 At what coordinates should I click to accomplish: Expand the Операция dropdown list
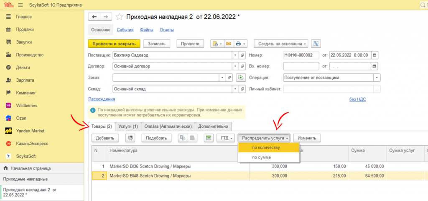coord(377,77)
